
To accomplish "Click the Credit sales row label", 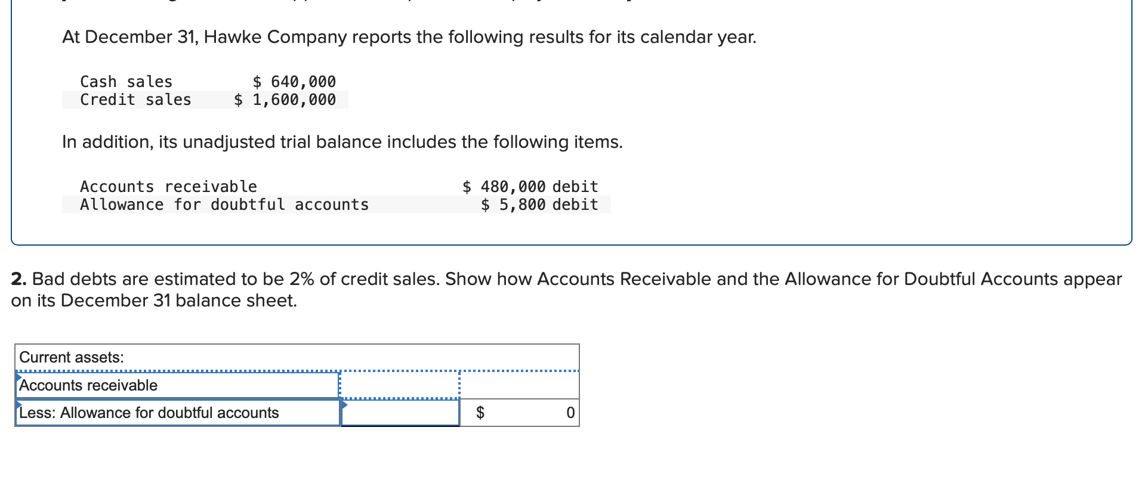I will pos(135,100).
